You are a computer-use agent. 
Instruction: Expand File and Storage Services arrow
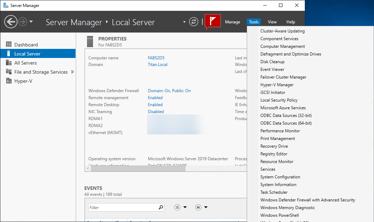72,72
